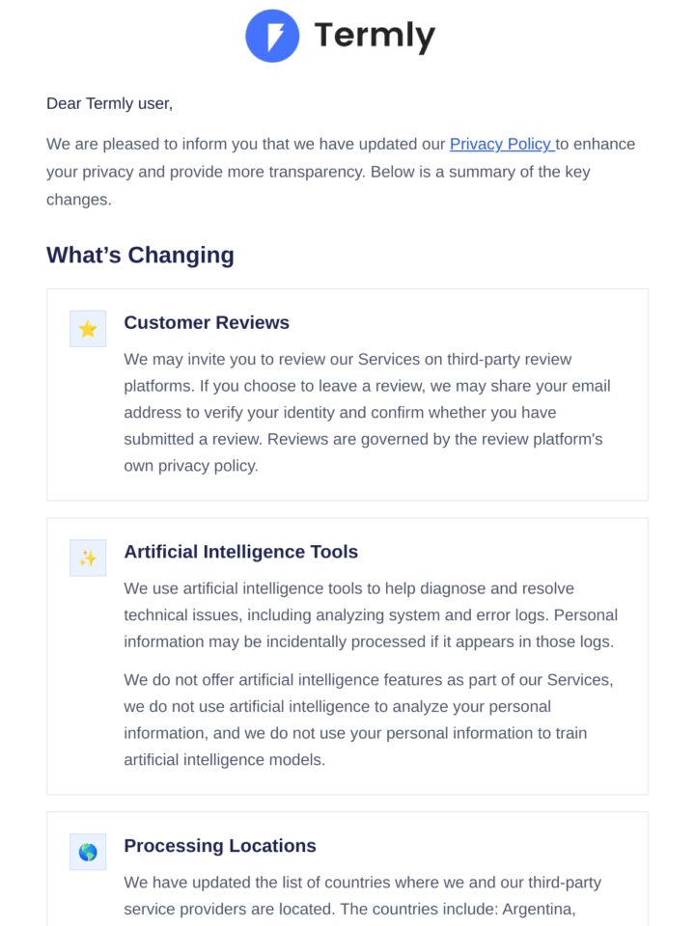
Task: Select the Artificial Intelligence Tools heading
Action: 240,552
